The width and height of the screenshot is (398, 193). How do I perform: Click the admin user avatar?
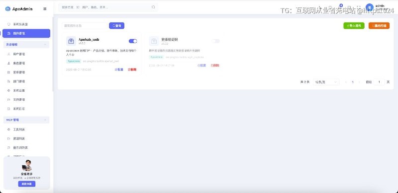click(370, 7)
